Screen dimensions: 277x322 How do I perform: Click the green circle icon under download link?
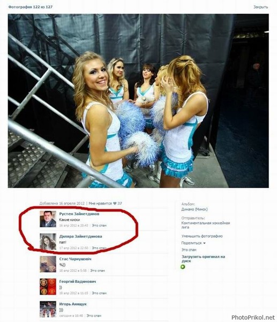(x=183, y=267)
